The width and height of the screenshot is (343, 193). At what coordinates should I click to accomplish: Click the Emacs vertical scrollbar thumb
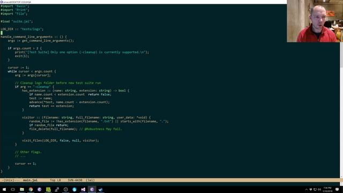coord(341,55)
